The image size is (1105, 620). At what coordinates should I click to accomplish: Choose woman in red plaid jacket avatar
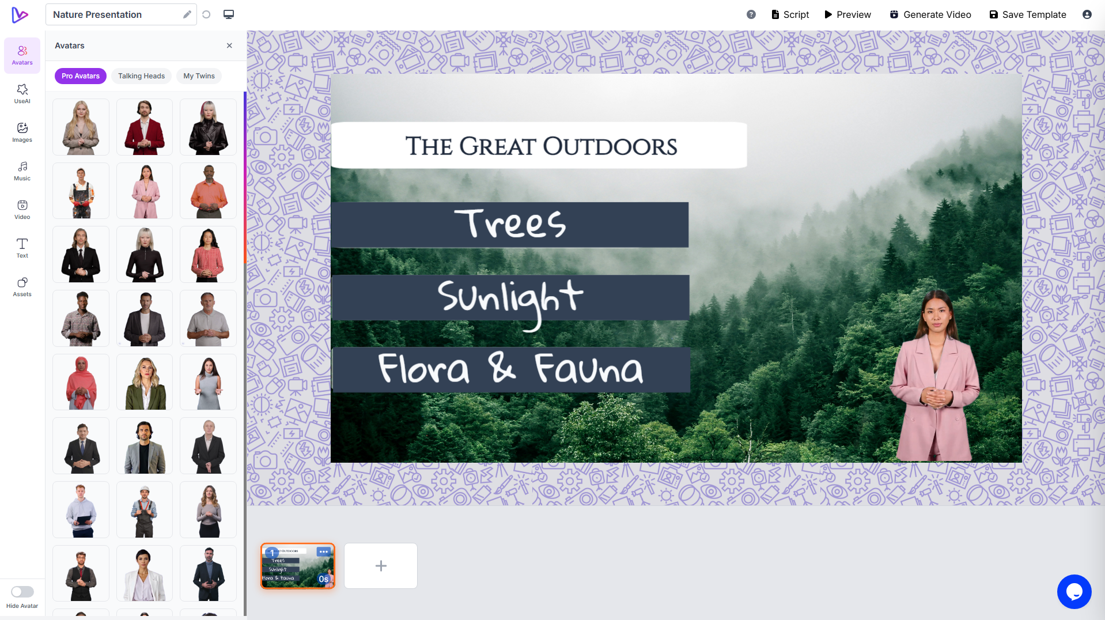coord(208,254)
